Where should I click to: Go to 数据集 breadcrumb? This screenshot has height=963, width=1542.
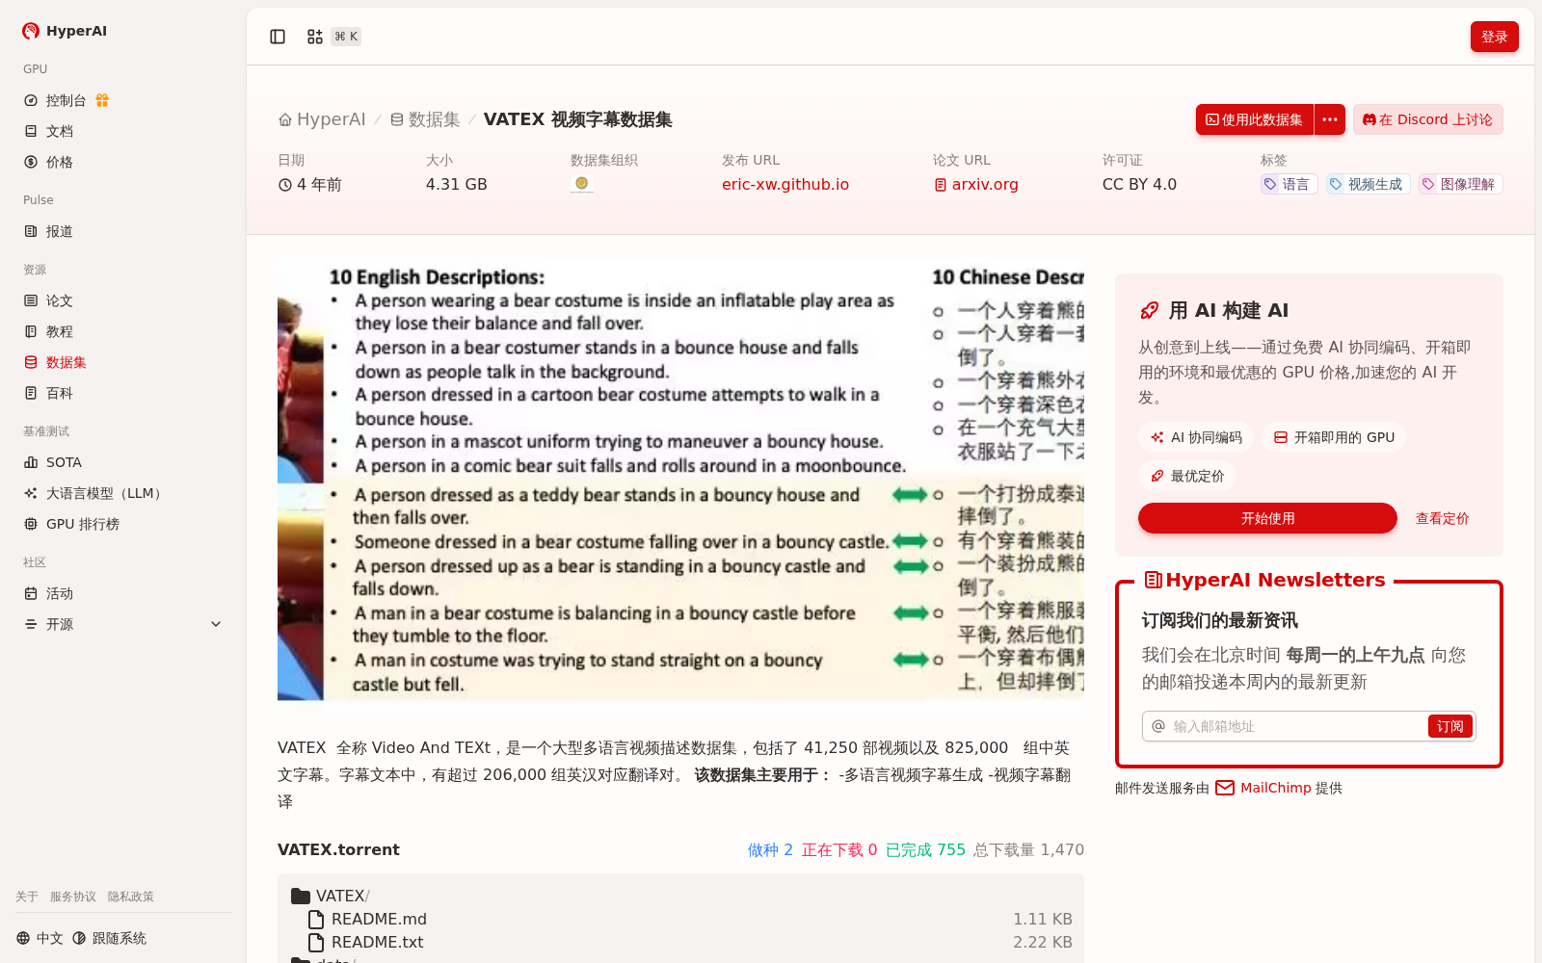(425, 119)
